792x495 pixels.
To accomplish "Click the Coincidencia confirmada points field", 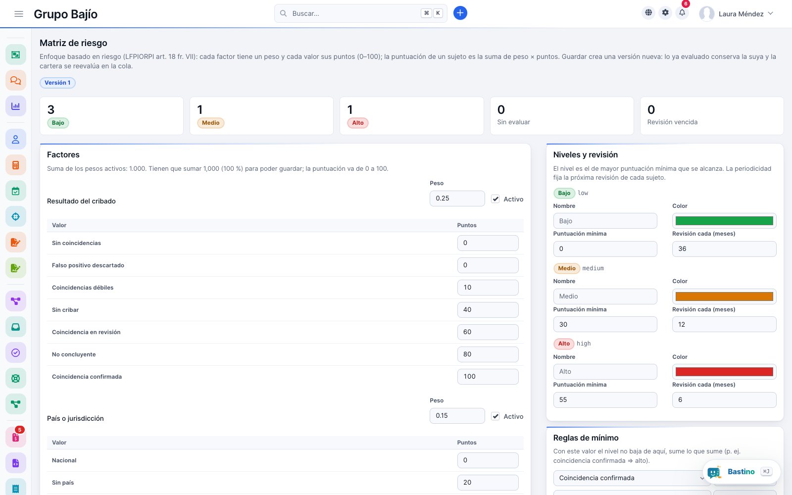I will 488,377.
